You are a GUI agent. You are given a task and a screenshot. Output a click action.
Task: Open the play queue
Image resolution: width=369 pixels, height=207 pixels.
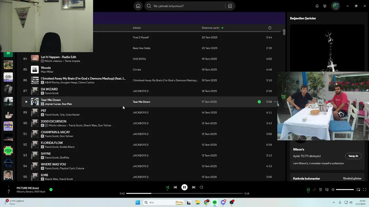(x=321, y=190)
